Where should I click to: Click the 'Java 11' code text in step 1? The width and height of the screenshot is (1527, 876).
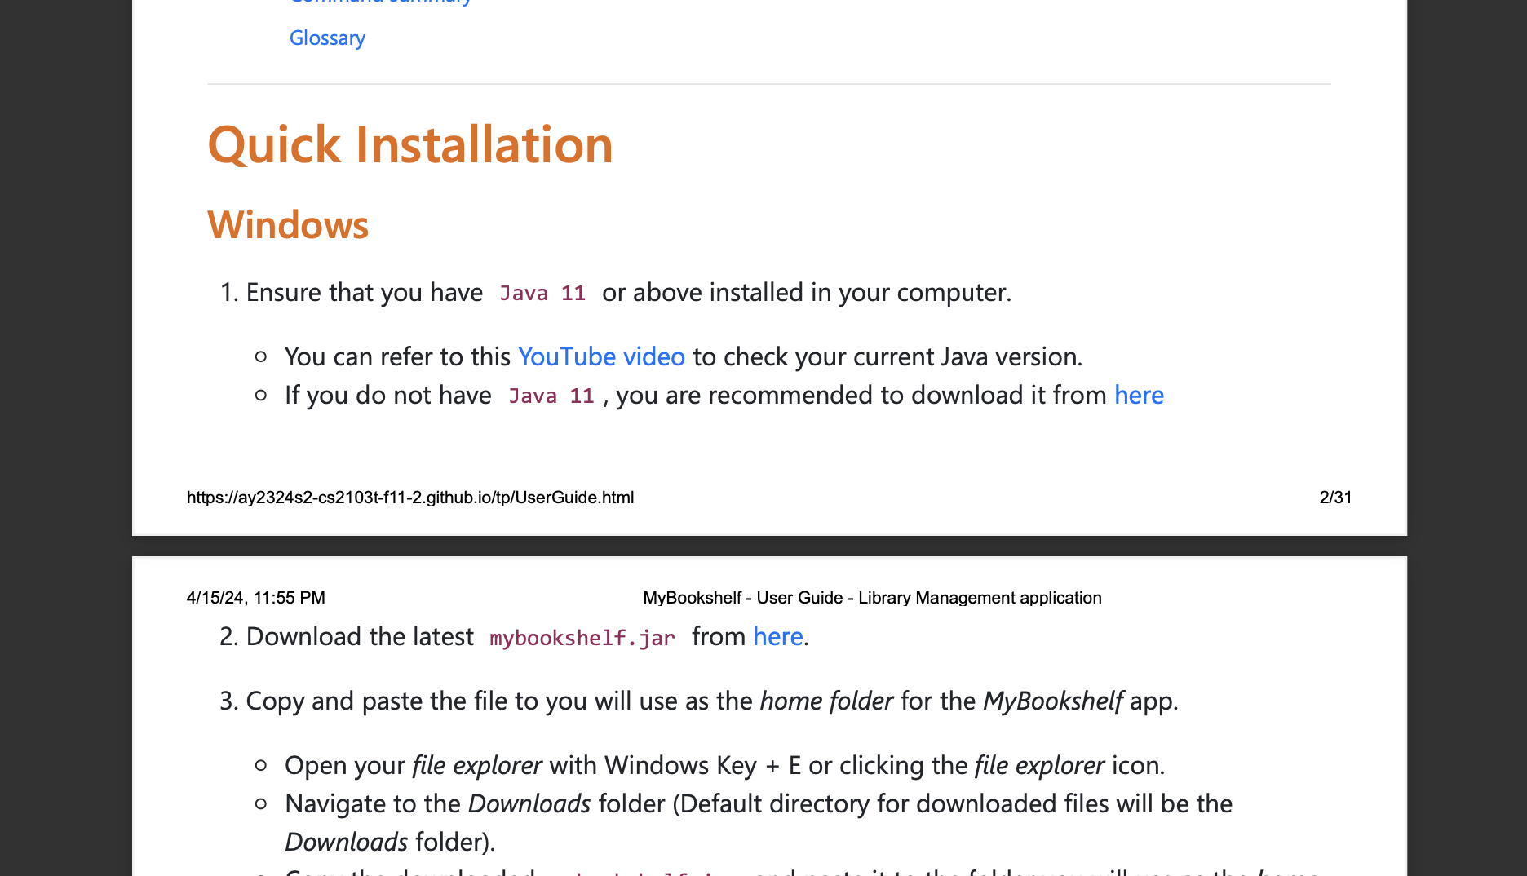pos(542,294)
